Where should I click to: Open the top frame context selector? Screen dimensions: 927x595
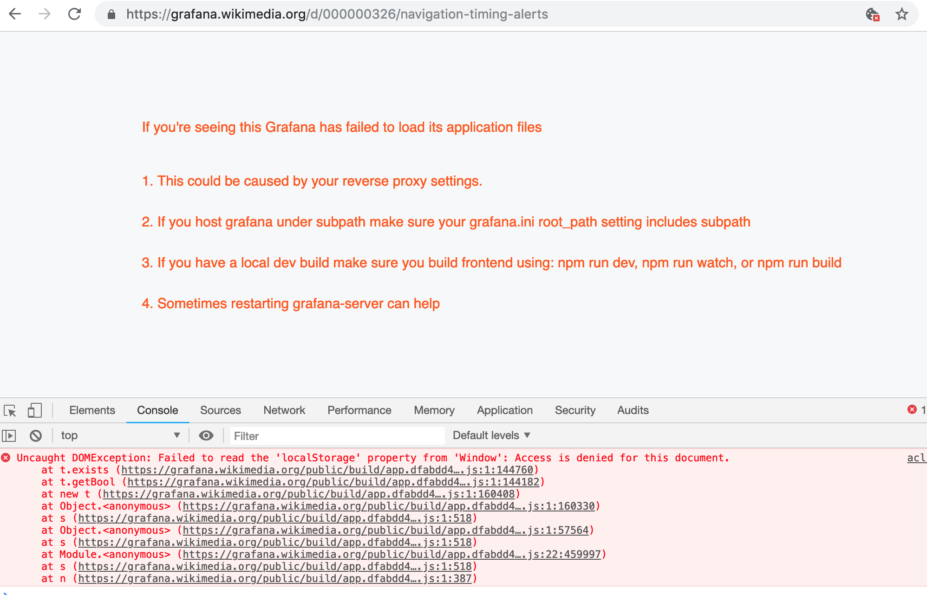[x=120, y=435]
